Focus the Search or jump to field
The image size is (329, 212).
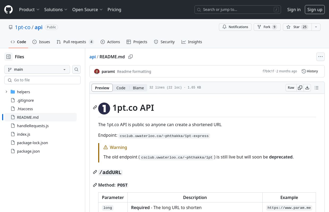click(238, 10)
